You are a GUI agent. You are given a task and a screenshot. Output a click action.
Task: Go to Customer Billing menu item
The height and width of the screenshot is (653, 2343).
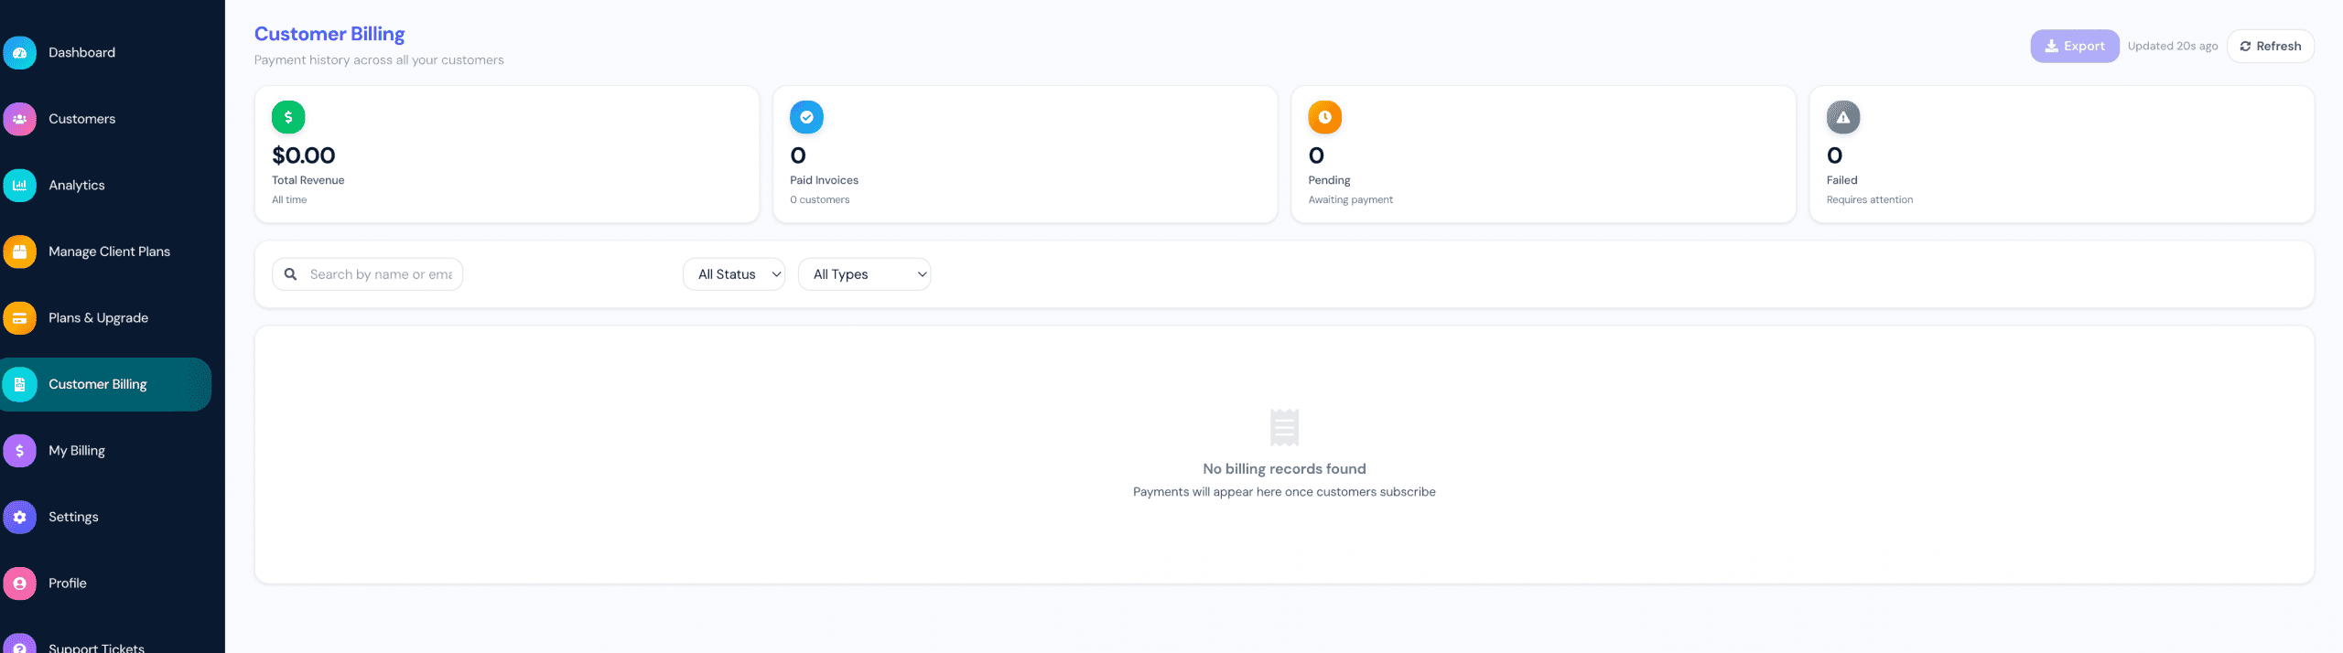(x=105, y=384)
